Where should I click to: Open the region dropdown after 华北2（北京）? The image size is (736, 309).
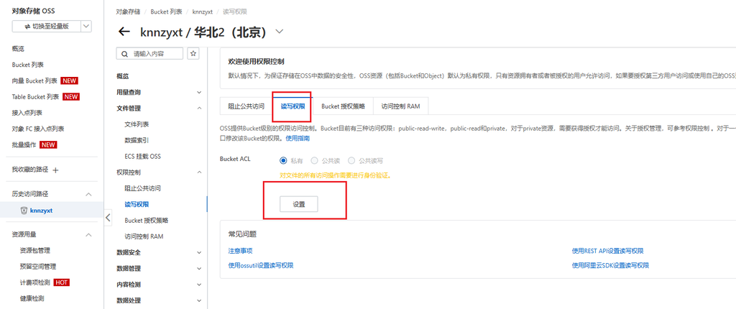pyautogui.click(x=280, y=32)
